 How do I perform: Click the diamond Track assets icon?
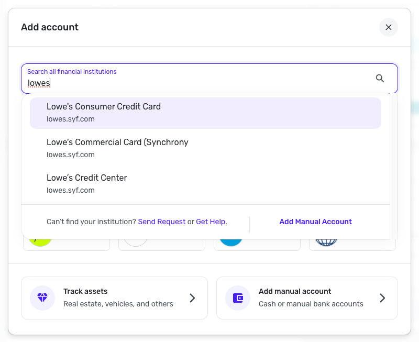(x=42, y=297)
